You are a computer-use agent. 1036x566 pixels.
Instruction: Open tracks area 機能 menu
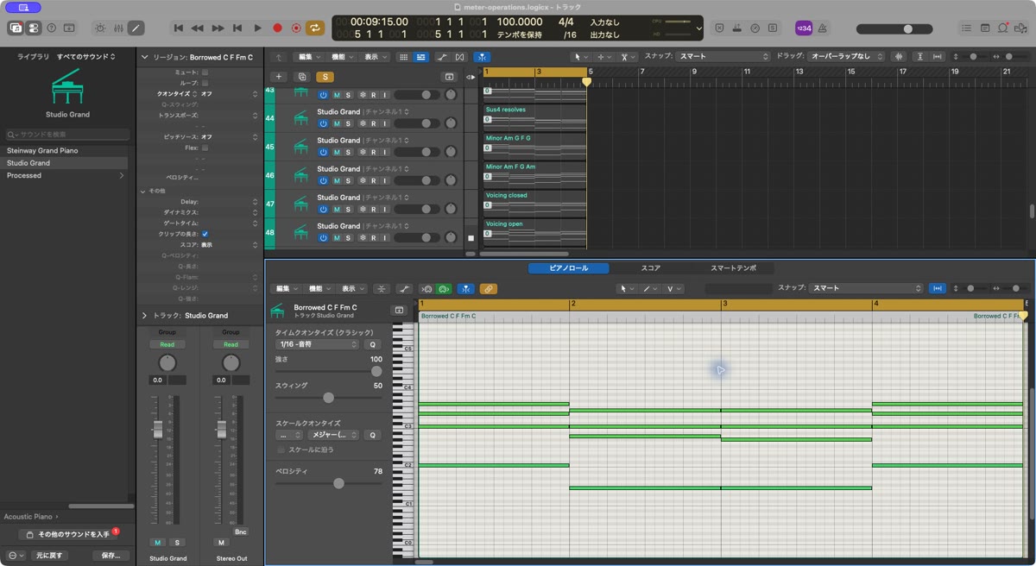click(x=342, y=57)
